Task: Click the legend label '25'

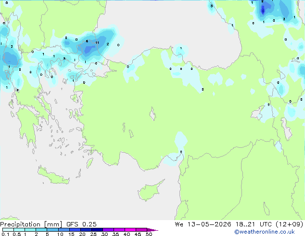Action: [93, 234]
